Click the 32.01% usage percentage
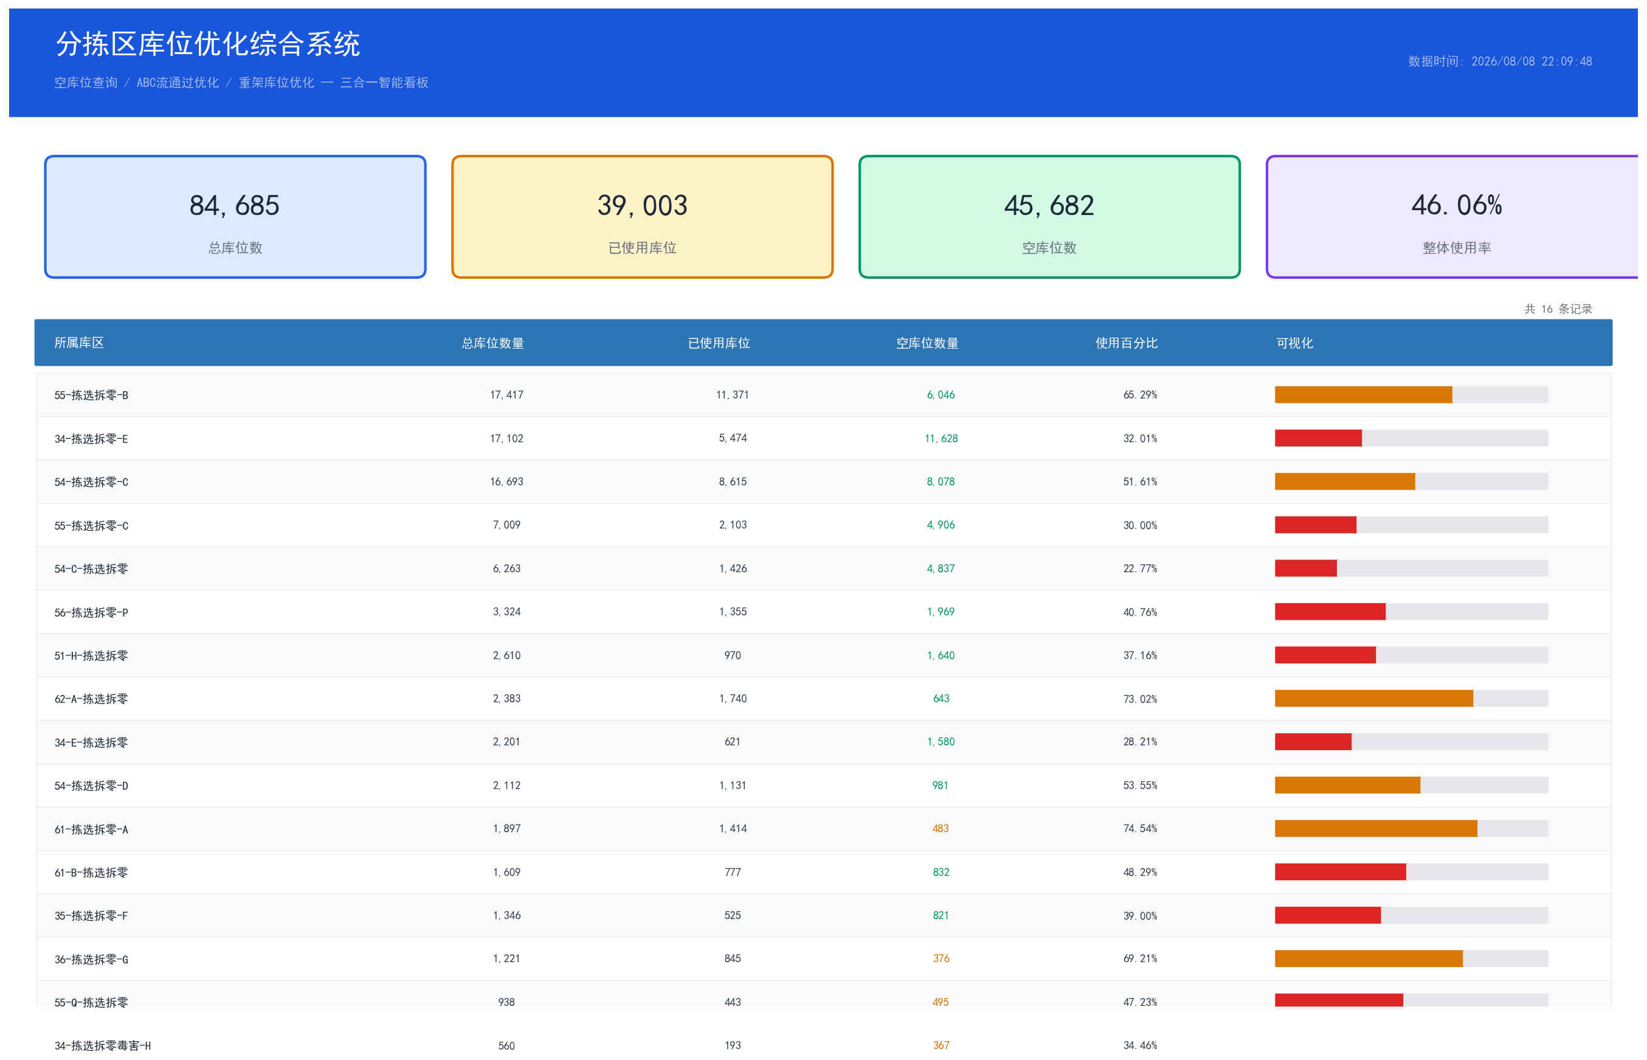Viewport: 1647px width, 1060px height. click(x=1140, y=438)
